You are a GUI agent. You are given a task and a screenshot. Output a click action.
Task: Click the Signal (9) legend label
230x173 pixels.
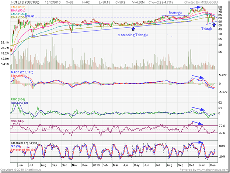tap(17, 76)
